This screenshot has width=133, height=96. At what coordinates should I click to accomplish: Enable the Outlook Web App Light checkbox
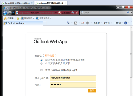pos(41,70)
